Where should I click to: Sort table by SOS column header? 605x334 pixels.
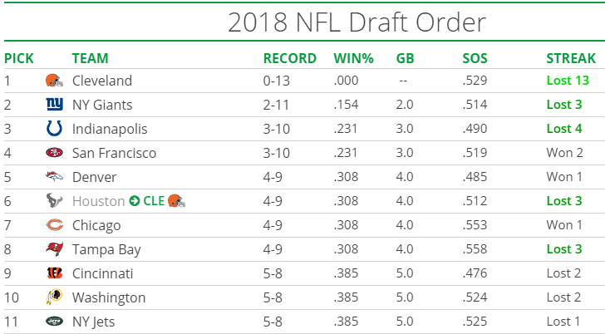[475, 58]
